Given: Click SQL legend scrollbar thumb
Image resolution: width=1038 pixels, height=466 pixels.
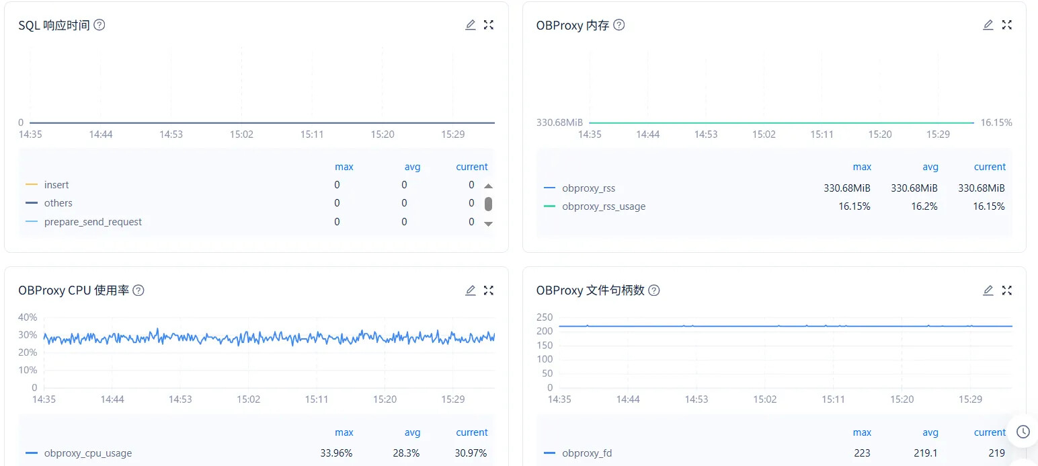Looking at the screenshot, I should point(489,204).
